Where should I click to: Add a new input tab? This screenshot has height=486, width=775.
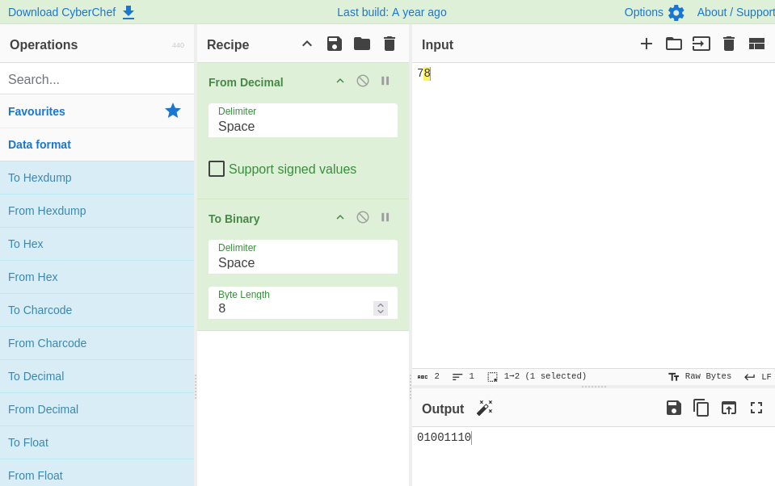click(646, 44)
